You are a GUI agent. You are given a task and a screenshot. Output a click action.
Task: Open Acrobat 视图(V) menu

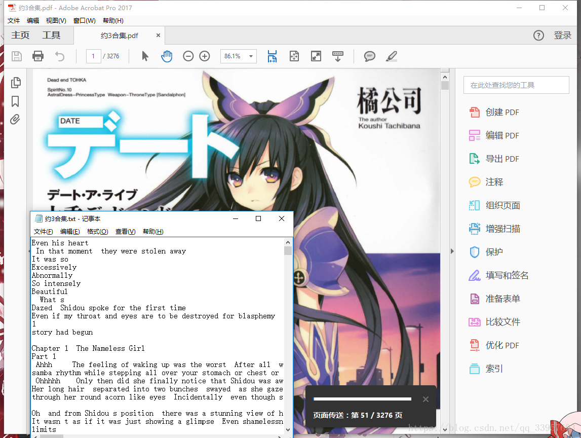coord(56,21)
